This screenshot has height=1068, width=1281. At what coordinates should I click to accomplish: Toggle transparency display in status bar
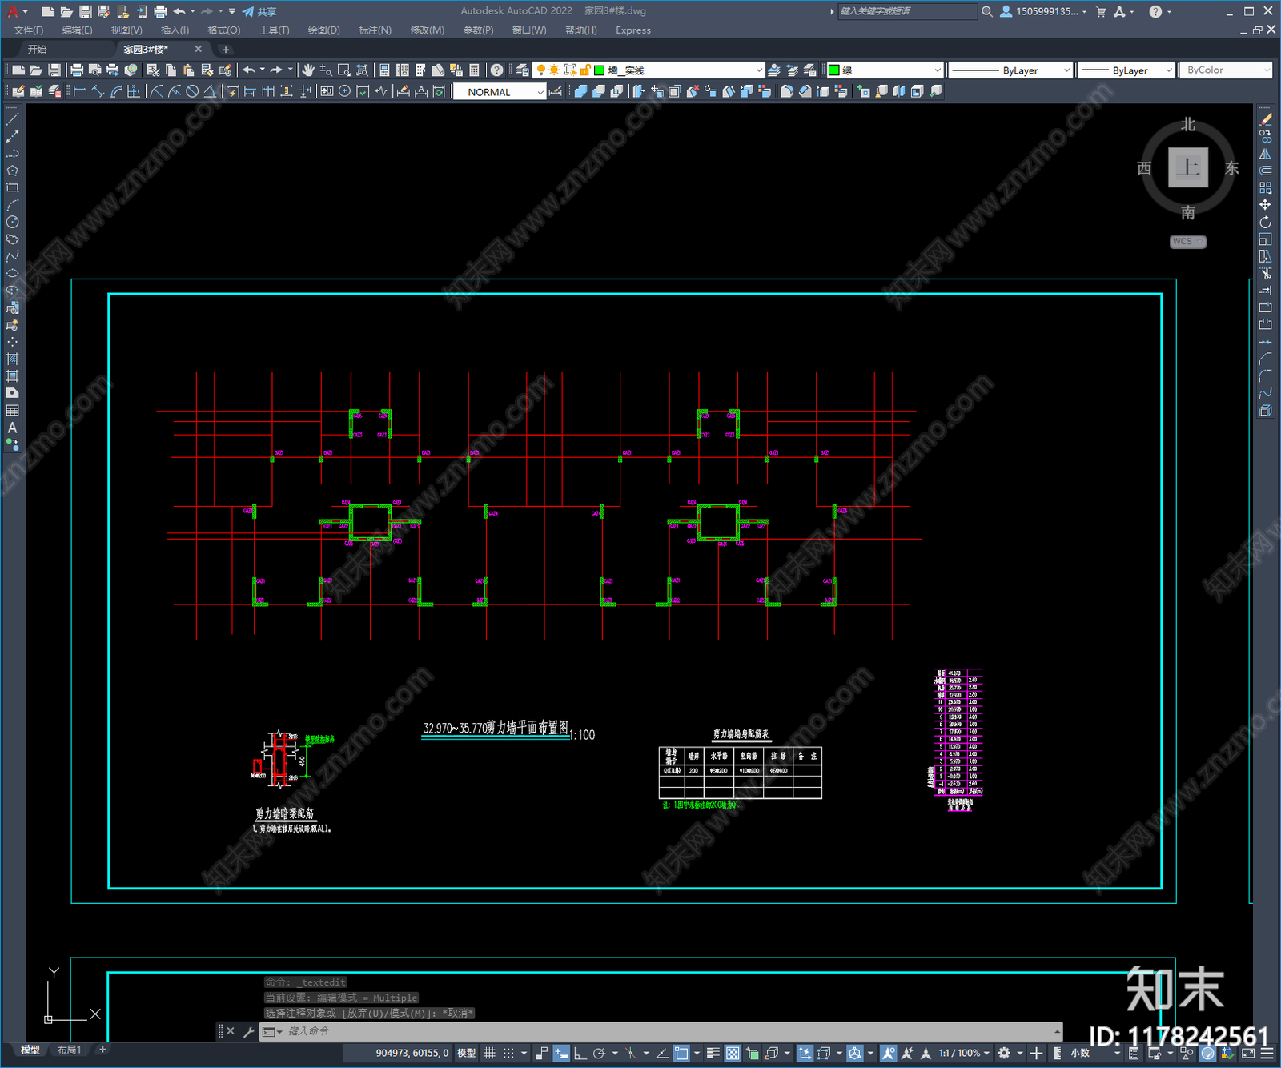click(x=733, y=1053)
